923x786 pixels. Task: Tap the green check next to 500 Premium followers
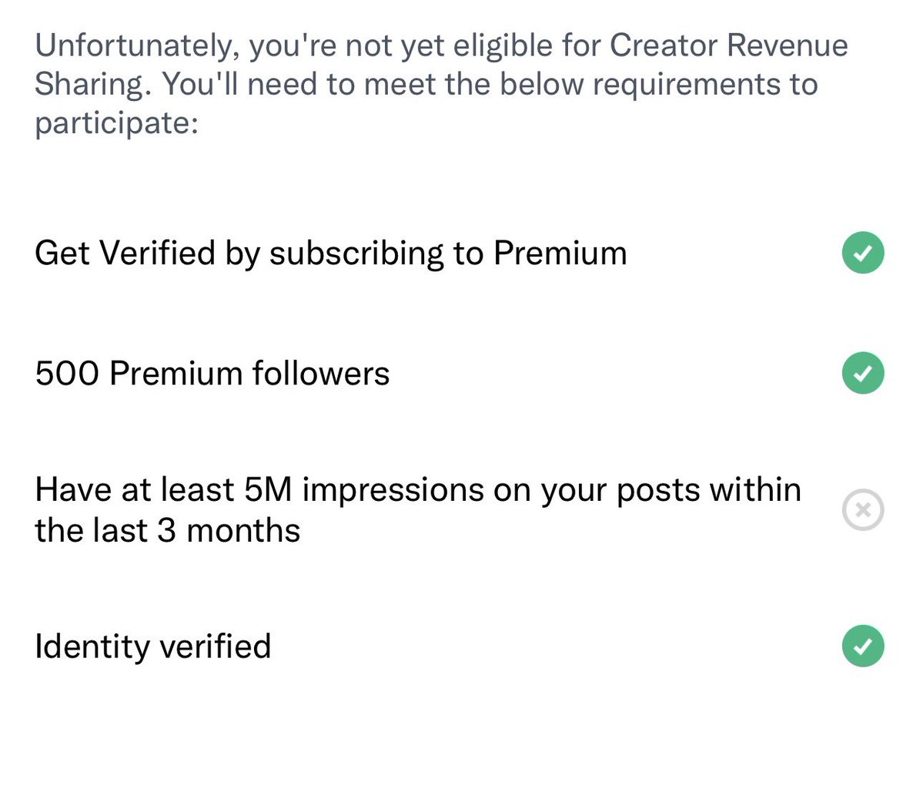(x=862, y=373)
